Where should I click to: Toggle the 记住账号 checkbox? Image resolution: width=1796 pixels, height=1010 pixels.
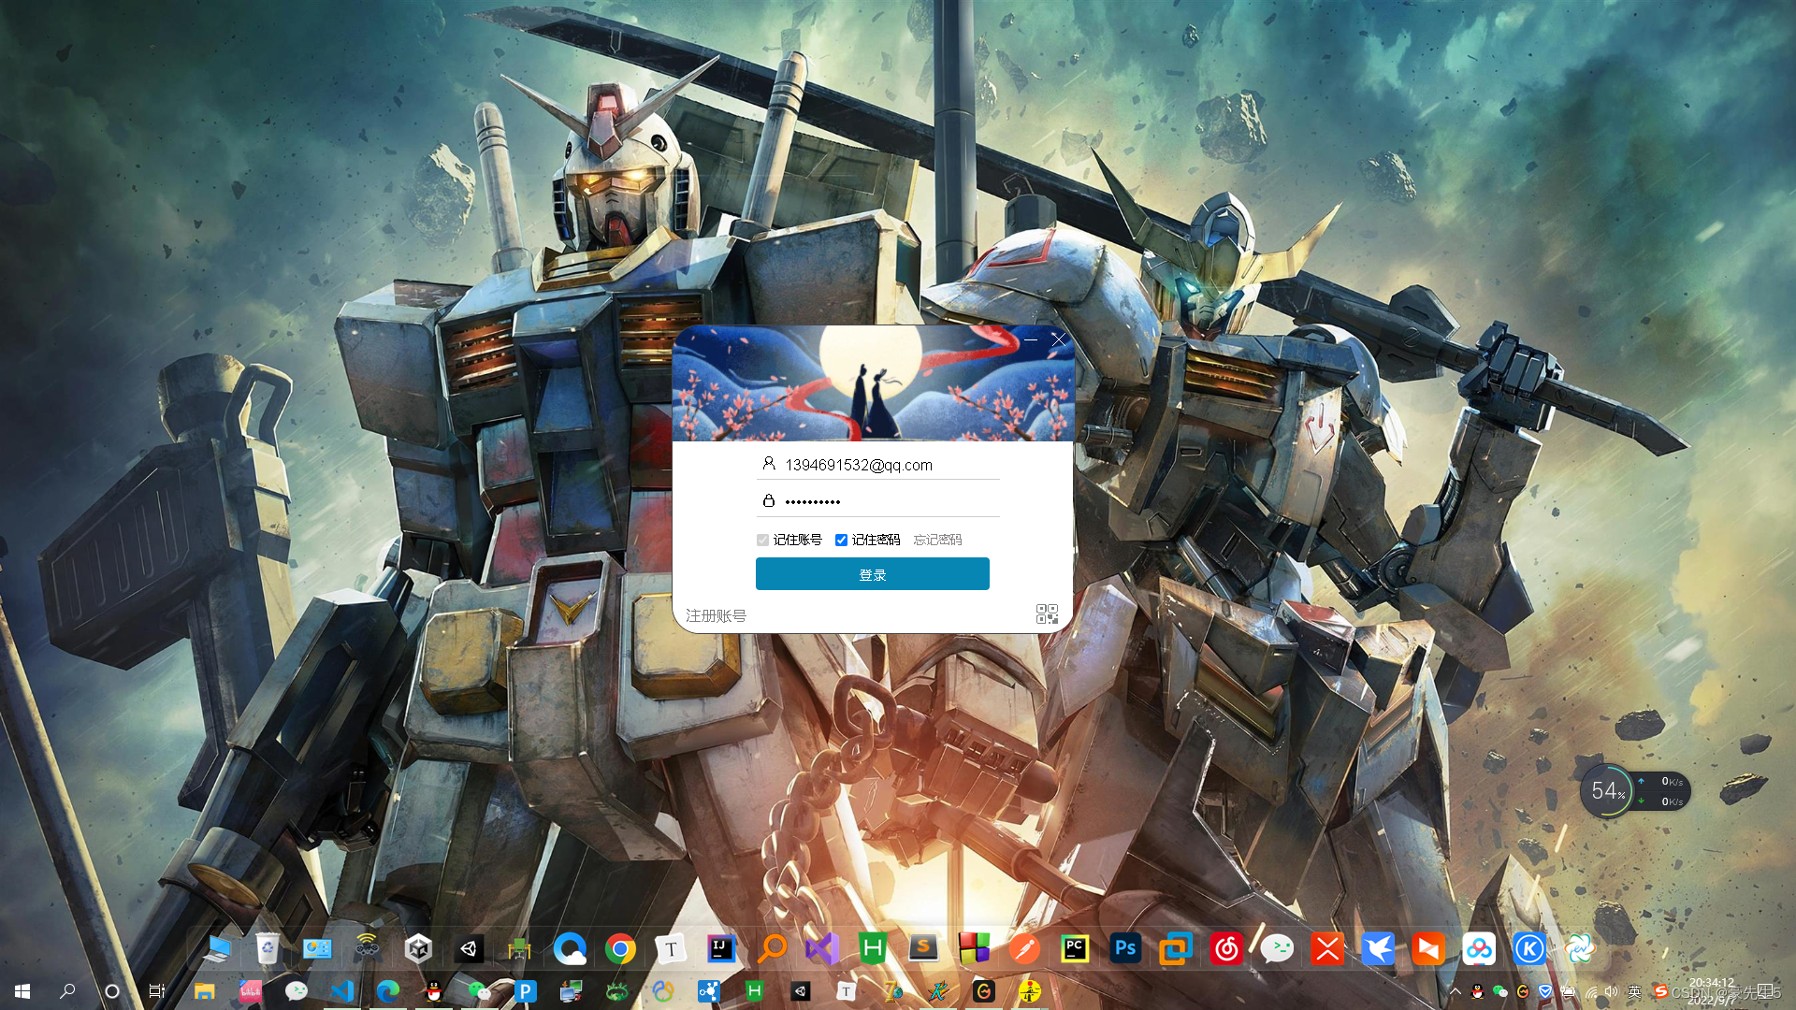point(763,540)
